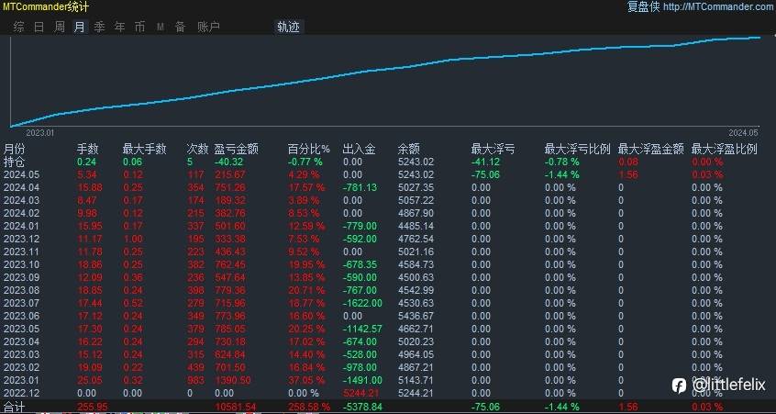Switch to the 币 currency tab
This screenshot has width=776, height=414.
click(140, 27)
